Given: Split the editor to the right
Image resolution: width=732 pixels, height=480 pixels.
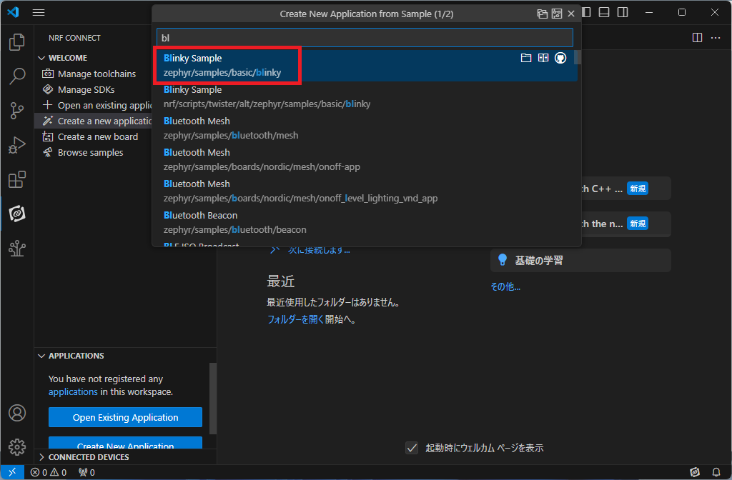Looking at the screenshot, I should 697,37.
